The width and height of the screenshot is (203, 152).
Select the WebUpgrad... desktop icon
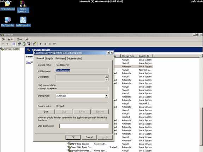coord(23,21)
